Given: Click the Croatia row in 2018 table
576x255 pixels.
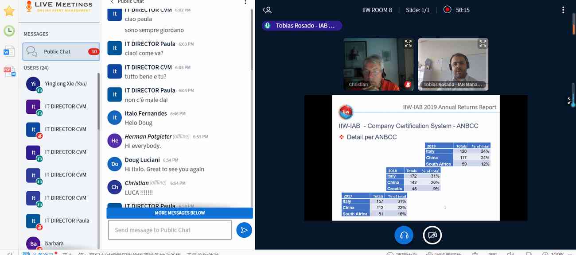Looking at the screenshot, I should (x=413, y=189).
